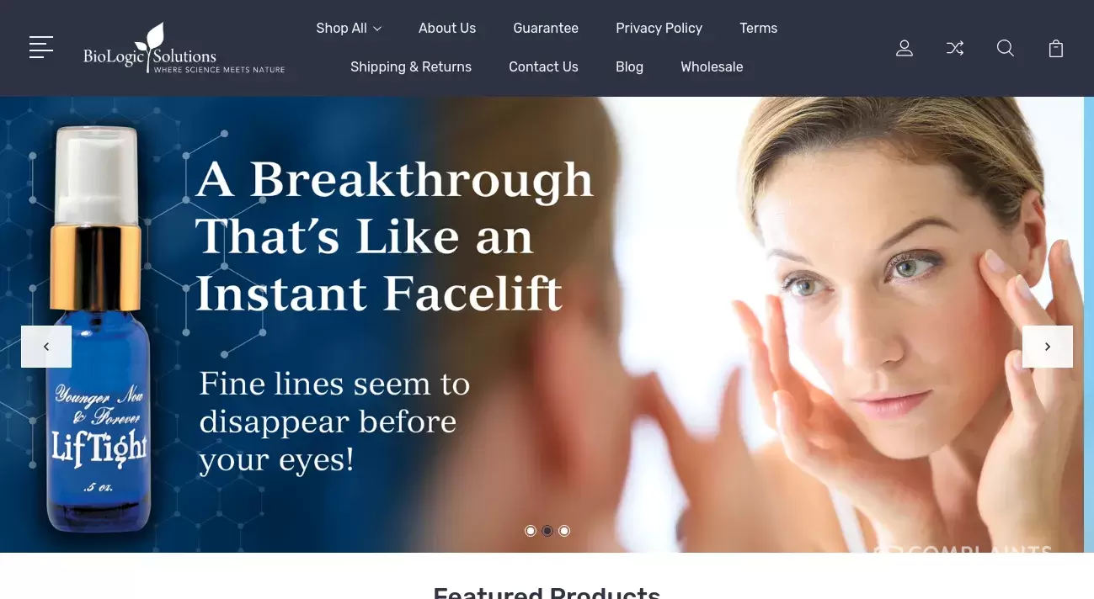Visit the Privacy Policy link

659,28
